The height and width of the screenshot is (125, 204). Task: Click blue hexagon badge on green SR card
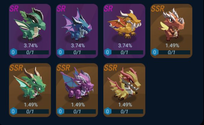click(14, 52)
